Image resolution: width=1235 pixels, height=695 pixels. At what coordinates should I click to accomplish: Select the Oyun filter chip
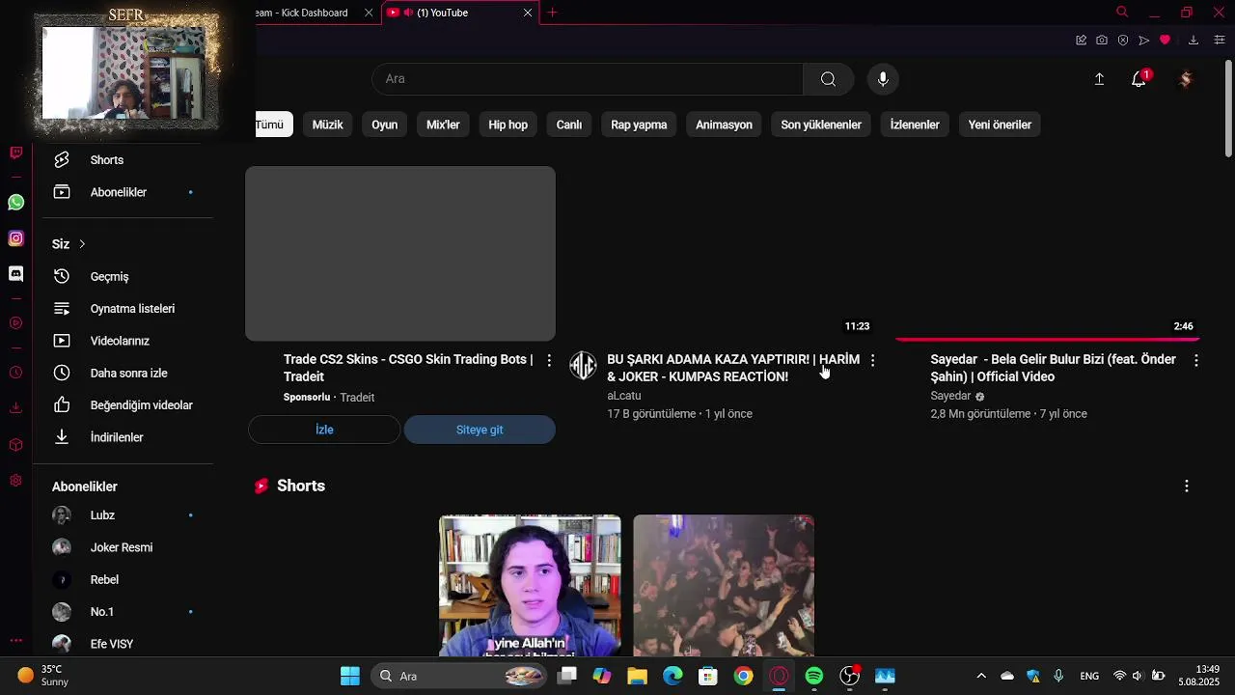click(x=385, y=125)
